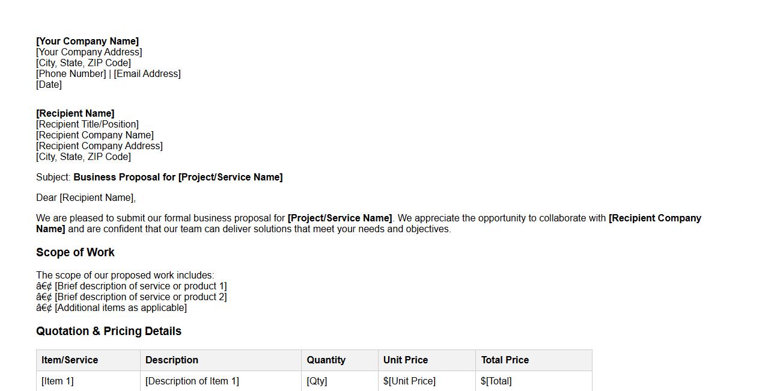
Task: Click the service or product 1 bullet
Action: [141, 286]
